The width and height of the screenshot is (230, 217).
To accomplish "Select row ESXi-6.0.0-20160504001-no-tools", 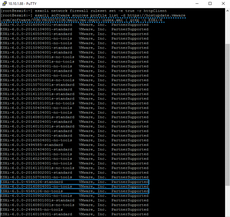I will pos(75,140).
